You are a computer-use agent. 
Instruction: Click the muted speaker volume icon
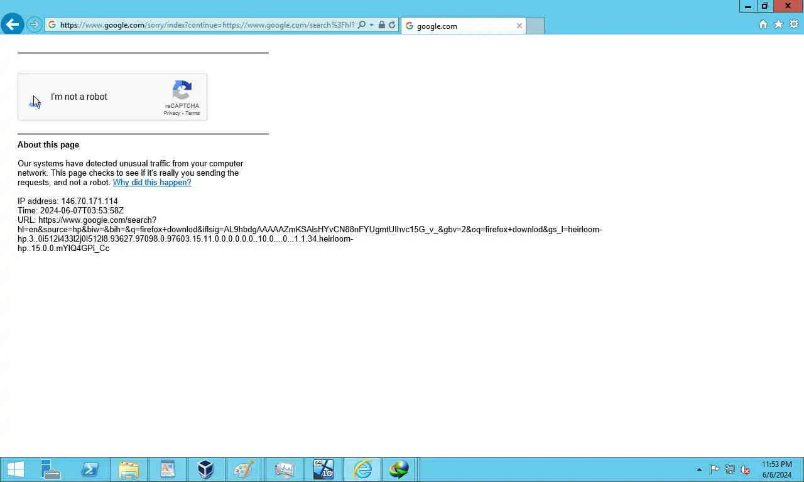[x=745, y=469]
